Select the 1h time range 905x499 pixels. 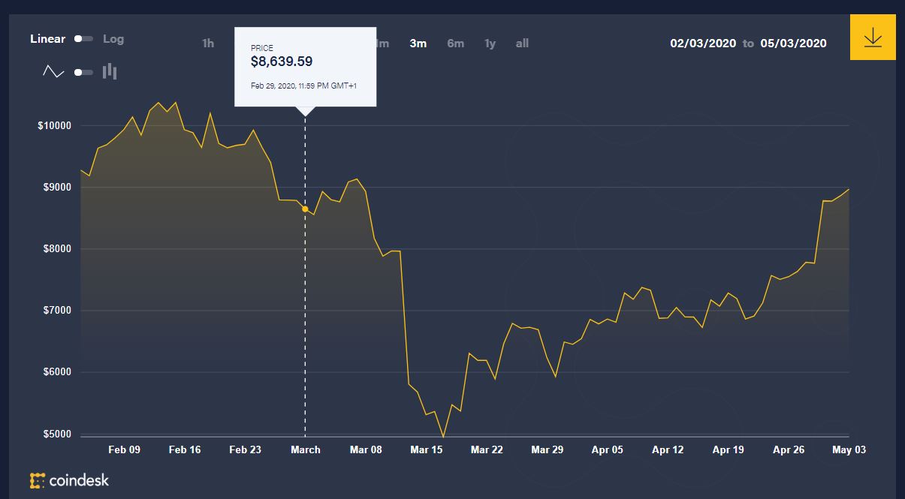pos(208,44)
